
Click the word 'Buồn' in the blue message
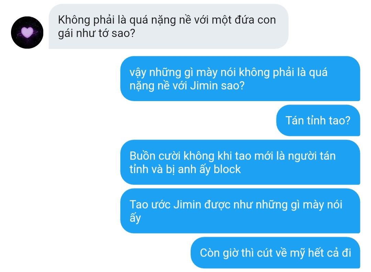pos(142,156)
